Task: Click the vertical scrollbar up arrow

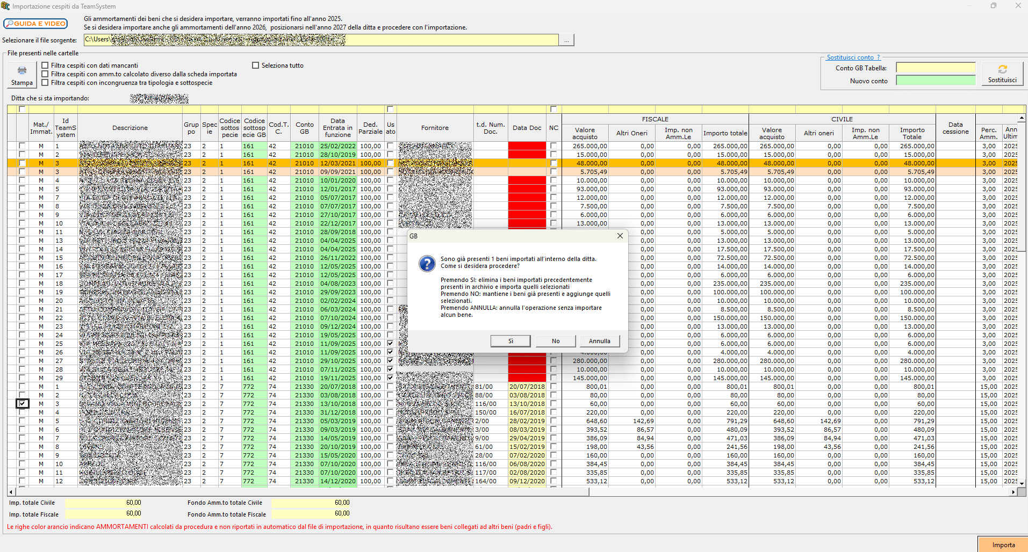Action: pos(1022,118)
